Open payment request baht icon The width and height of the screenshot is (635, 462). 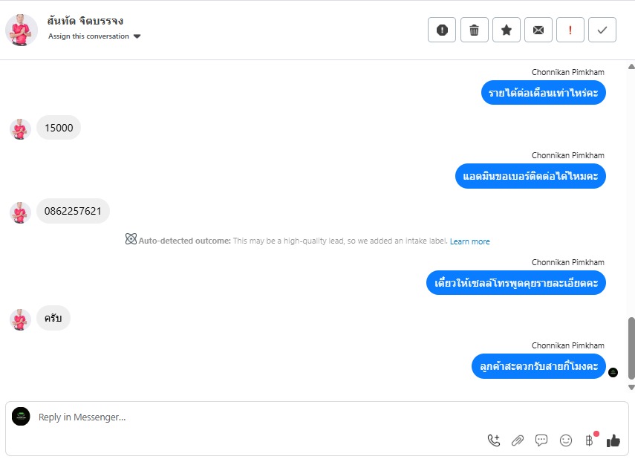(x=590, y=440)
